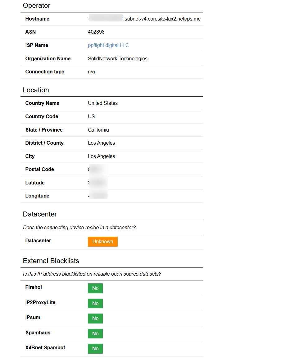Click the United States country value

point(103,103)
